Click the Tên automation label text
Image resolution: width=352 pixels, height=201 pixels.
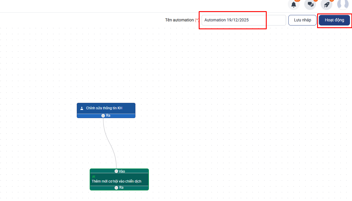[179, 20]
